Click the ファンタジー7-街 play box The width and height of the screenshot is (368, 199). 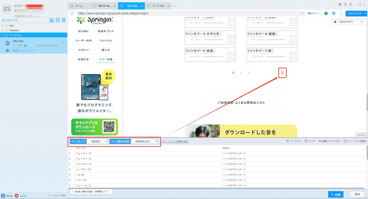tap(293, 56)
